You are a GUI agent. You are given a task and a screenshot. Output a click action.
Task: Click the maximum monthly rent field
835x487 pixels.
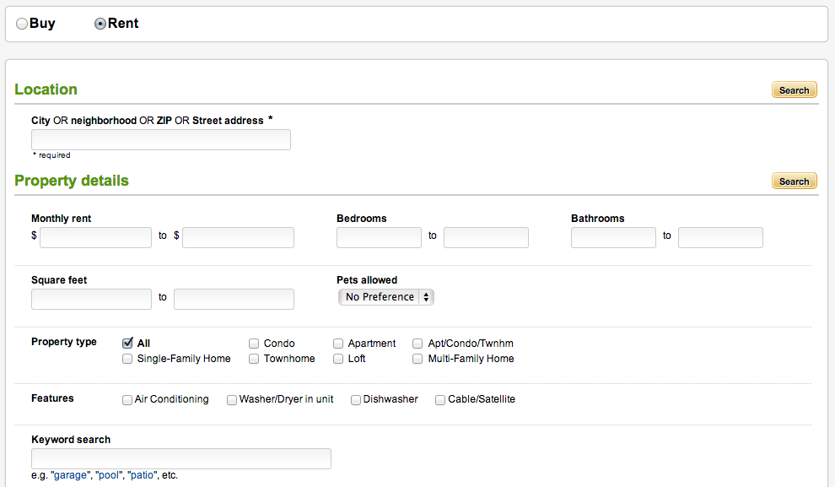[238, 237]
